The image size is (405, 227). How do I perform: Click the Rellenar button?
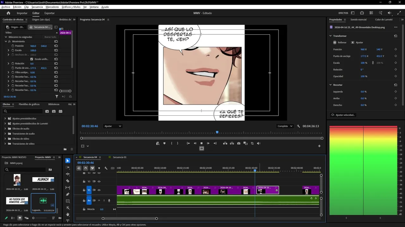pyautogui.click(x=340, y=42)
